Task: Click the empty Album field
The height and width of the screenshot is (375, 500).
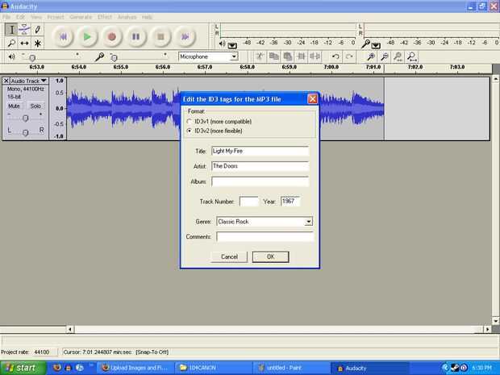Action: point(260,181)
